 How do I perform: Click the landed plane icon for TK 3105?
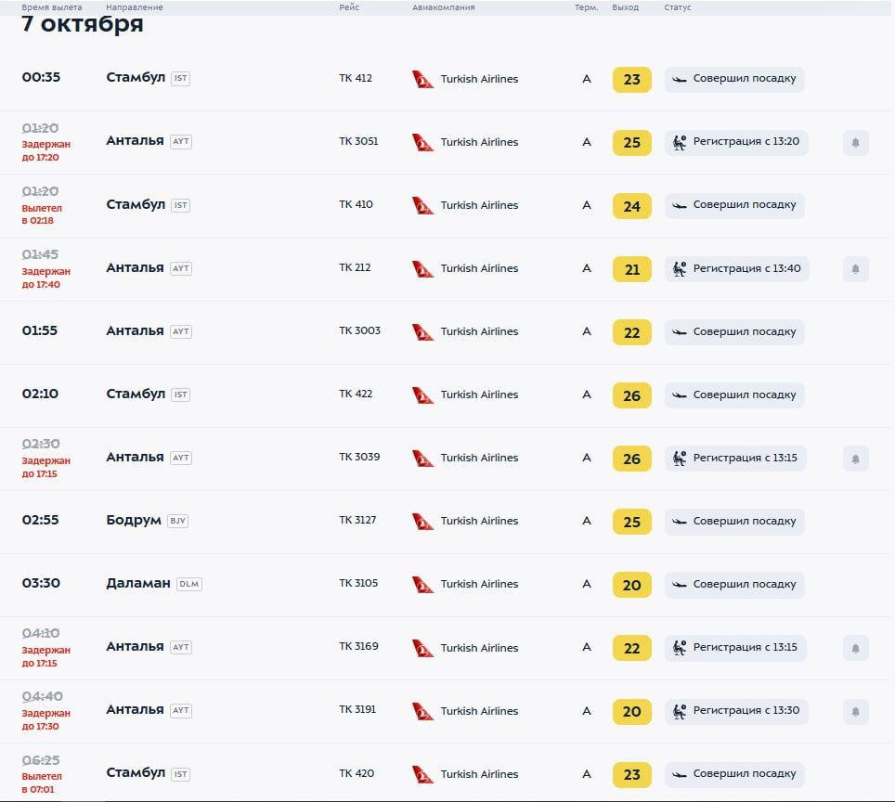[680, 584]
